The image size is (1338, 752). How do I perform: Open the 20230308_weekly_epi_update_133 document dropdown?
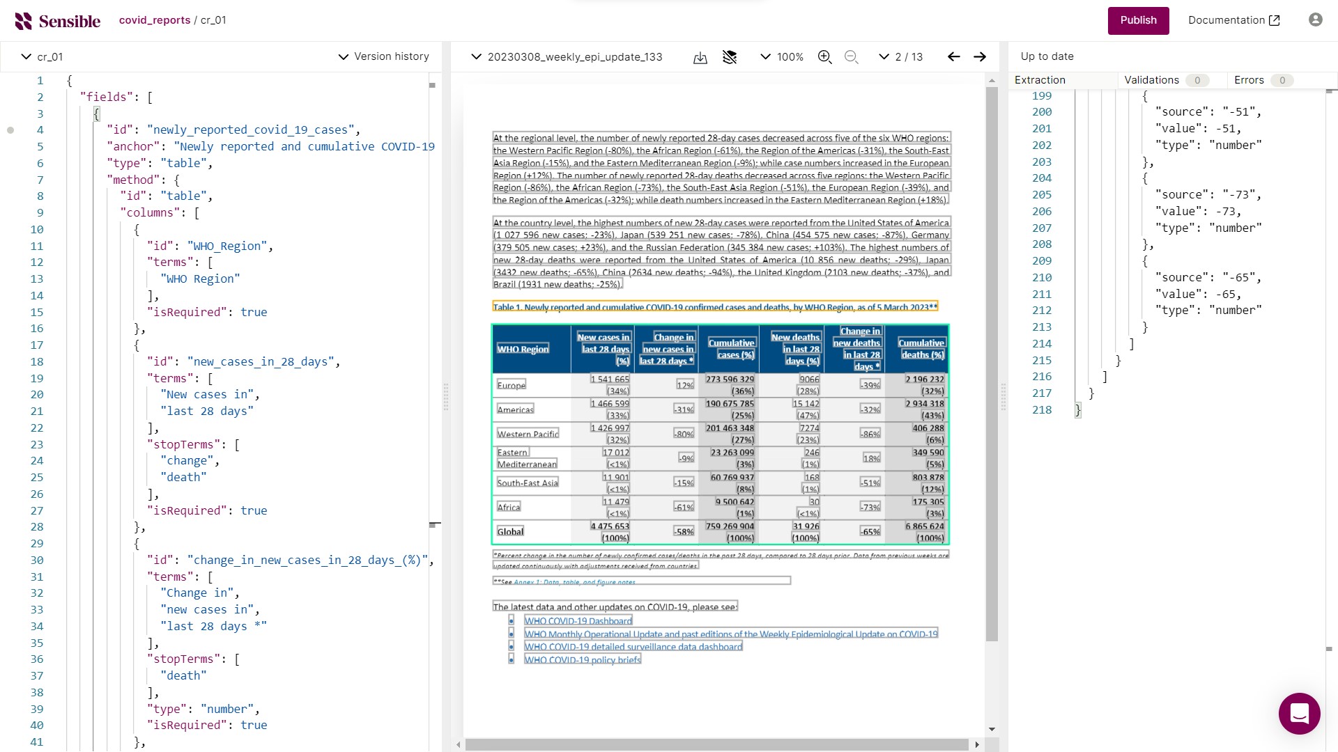(567, 57)
